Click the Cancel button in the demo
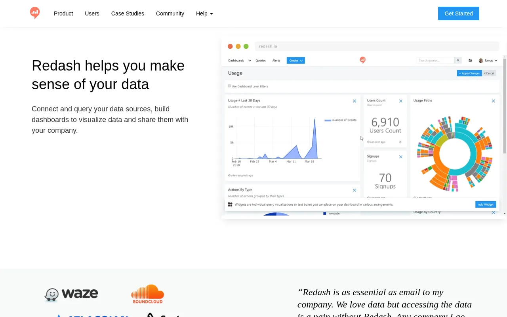Image resolution: width=507 pixels, height=317 pixels. [x=489, y=73]
